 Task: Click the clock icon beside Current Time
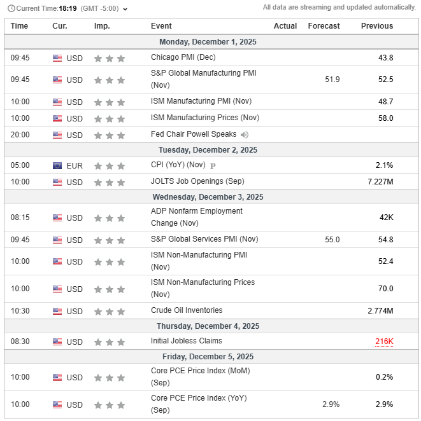(11, 9)
